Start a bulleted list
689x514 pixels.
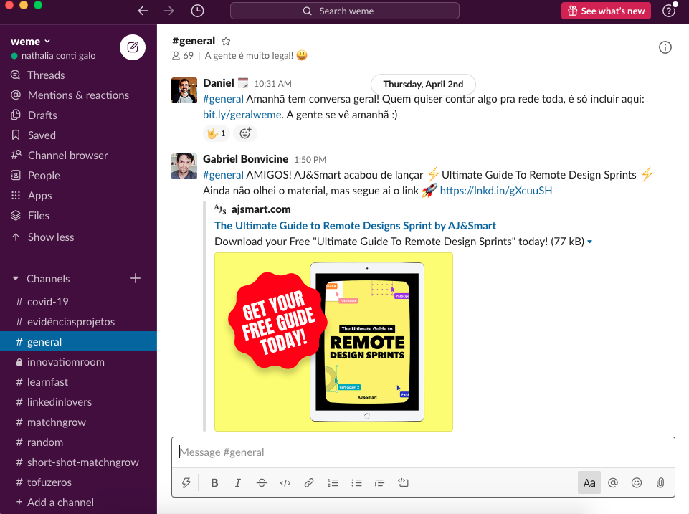[x=356, y=482]
